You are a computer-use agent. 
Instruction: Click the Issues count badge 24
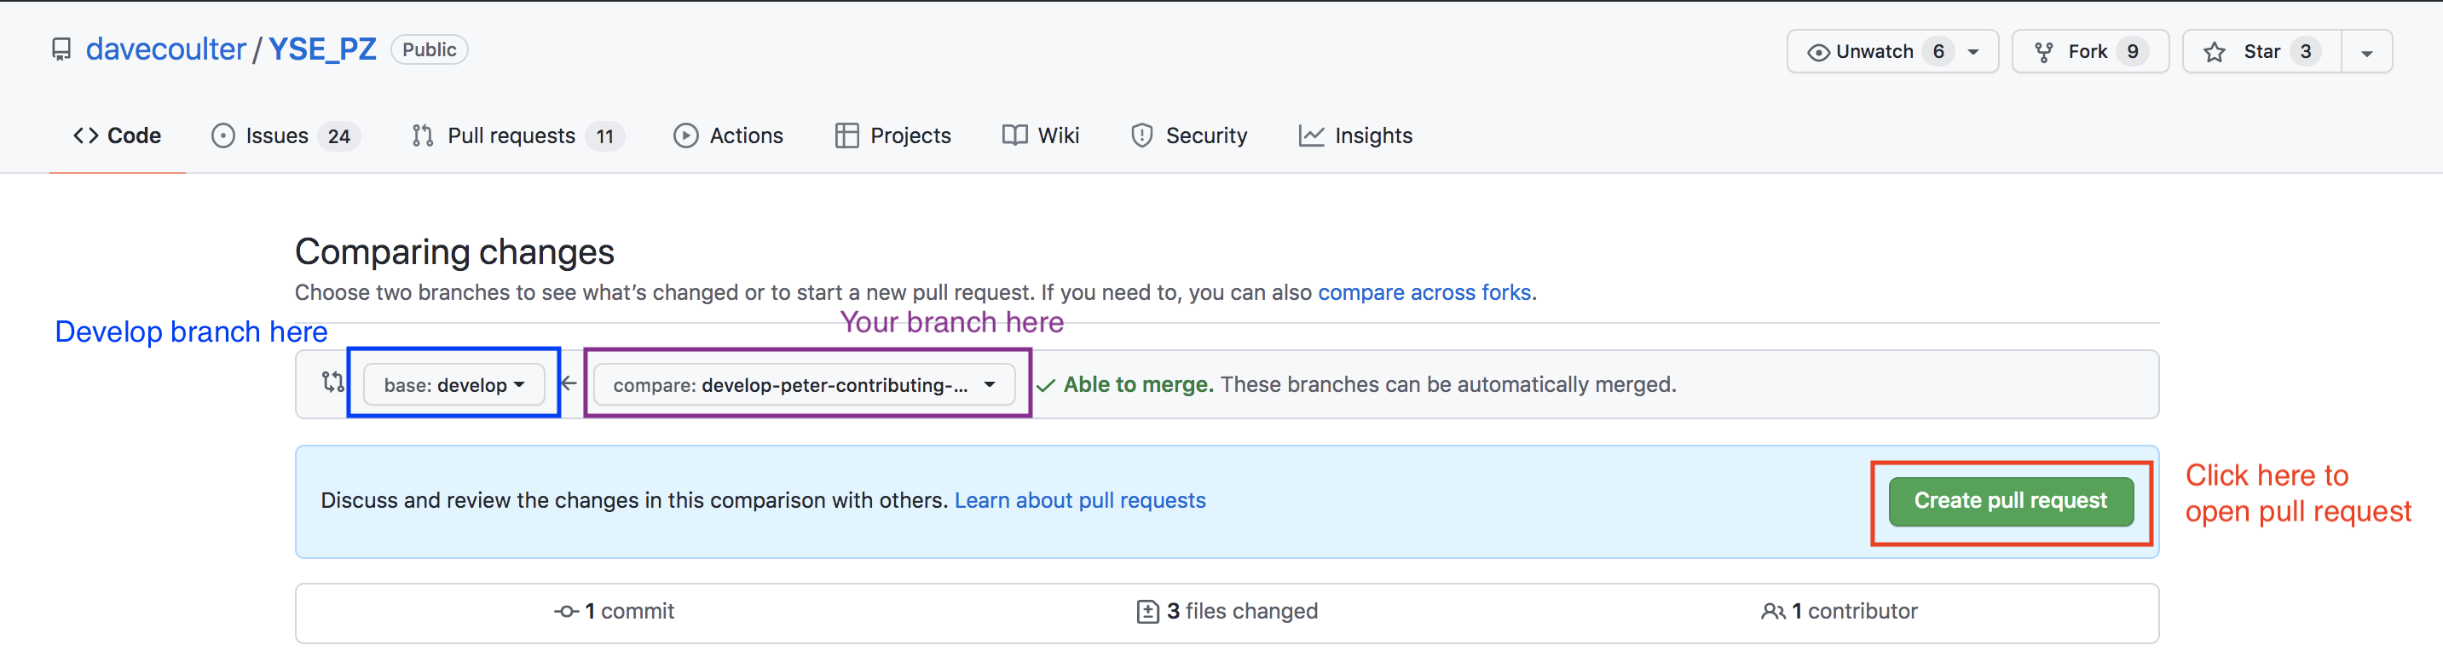click(338, 136)
